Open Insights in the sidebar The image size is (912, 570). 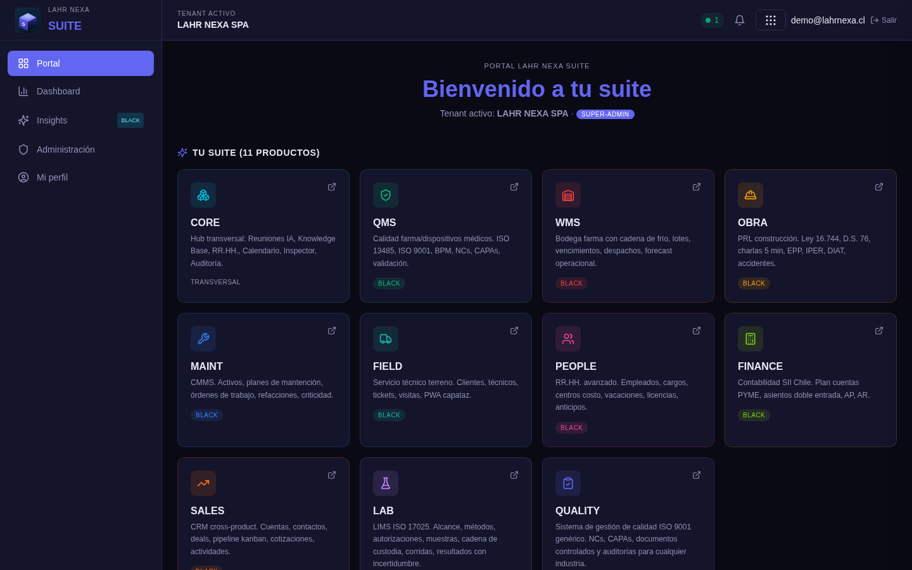[x=80, y=120]
